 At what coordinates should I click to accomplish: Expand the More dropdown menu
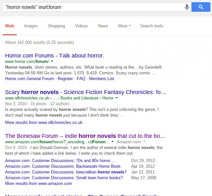click(x=125, y=26)
